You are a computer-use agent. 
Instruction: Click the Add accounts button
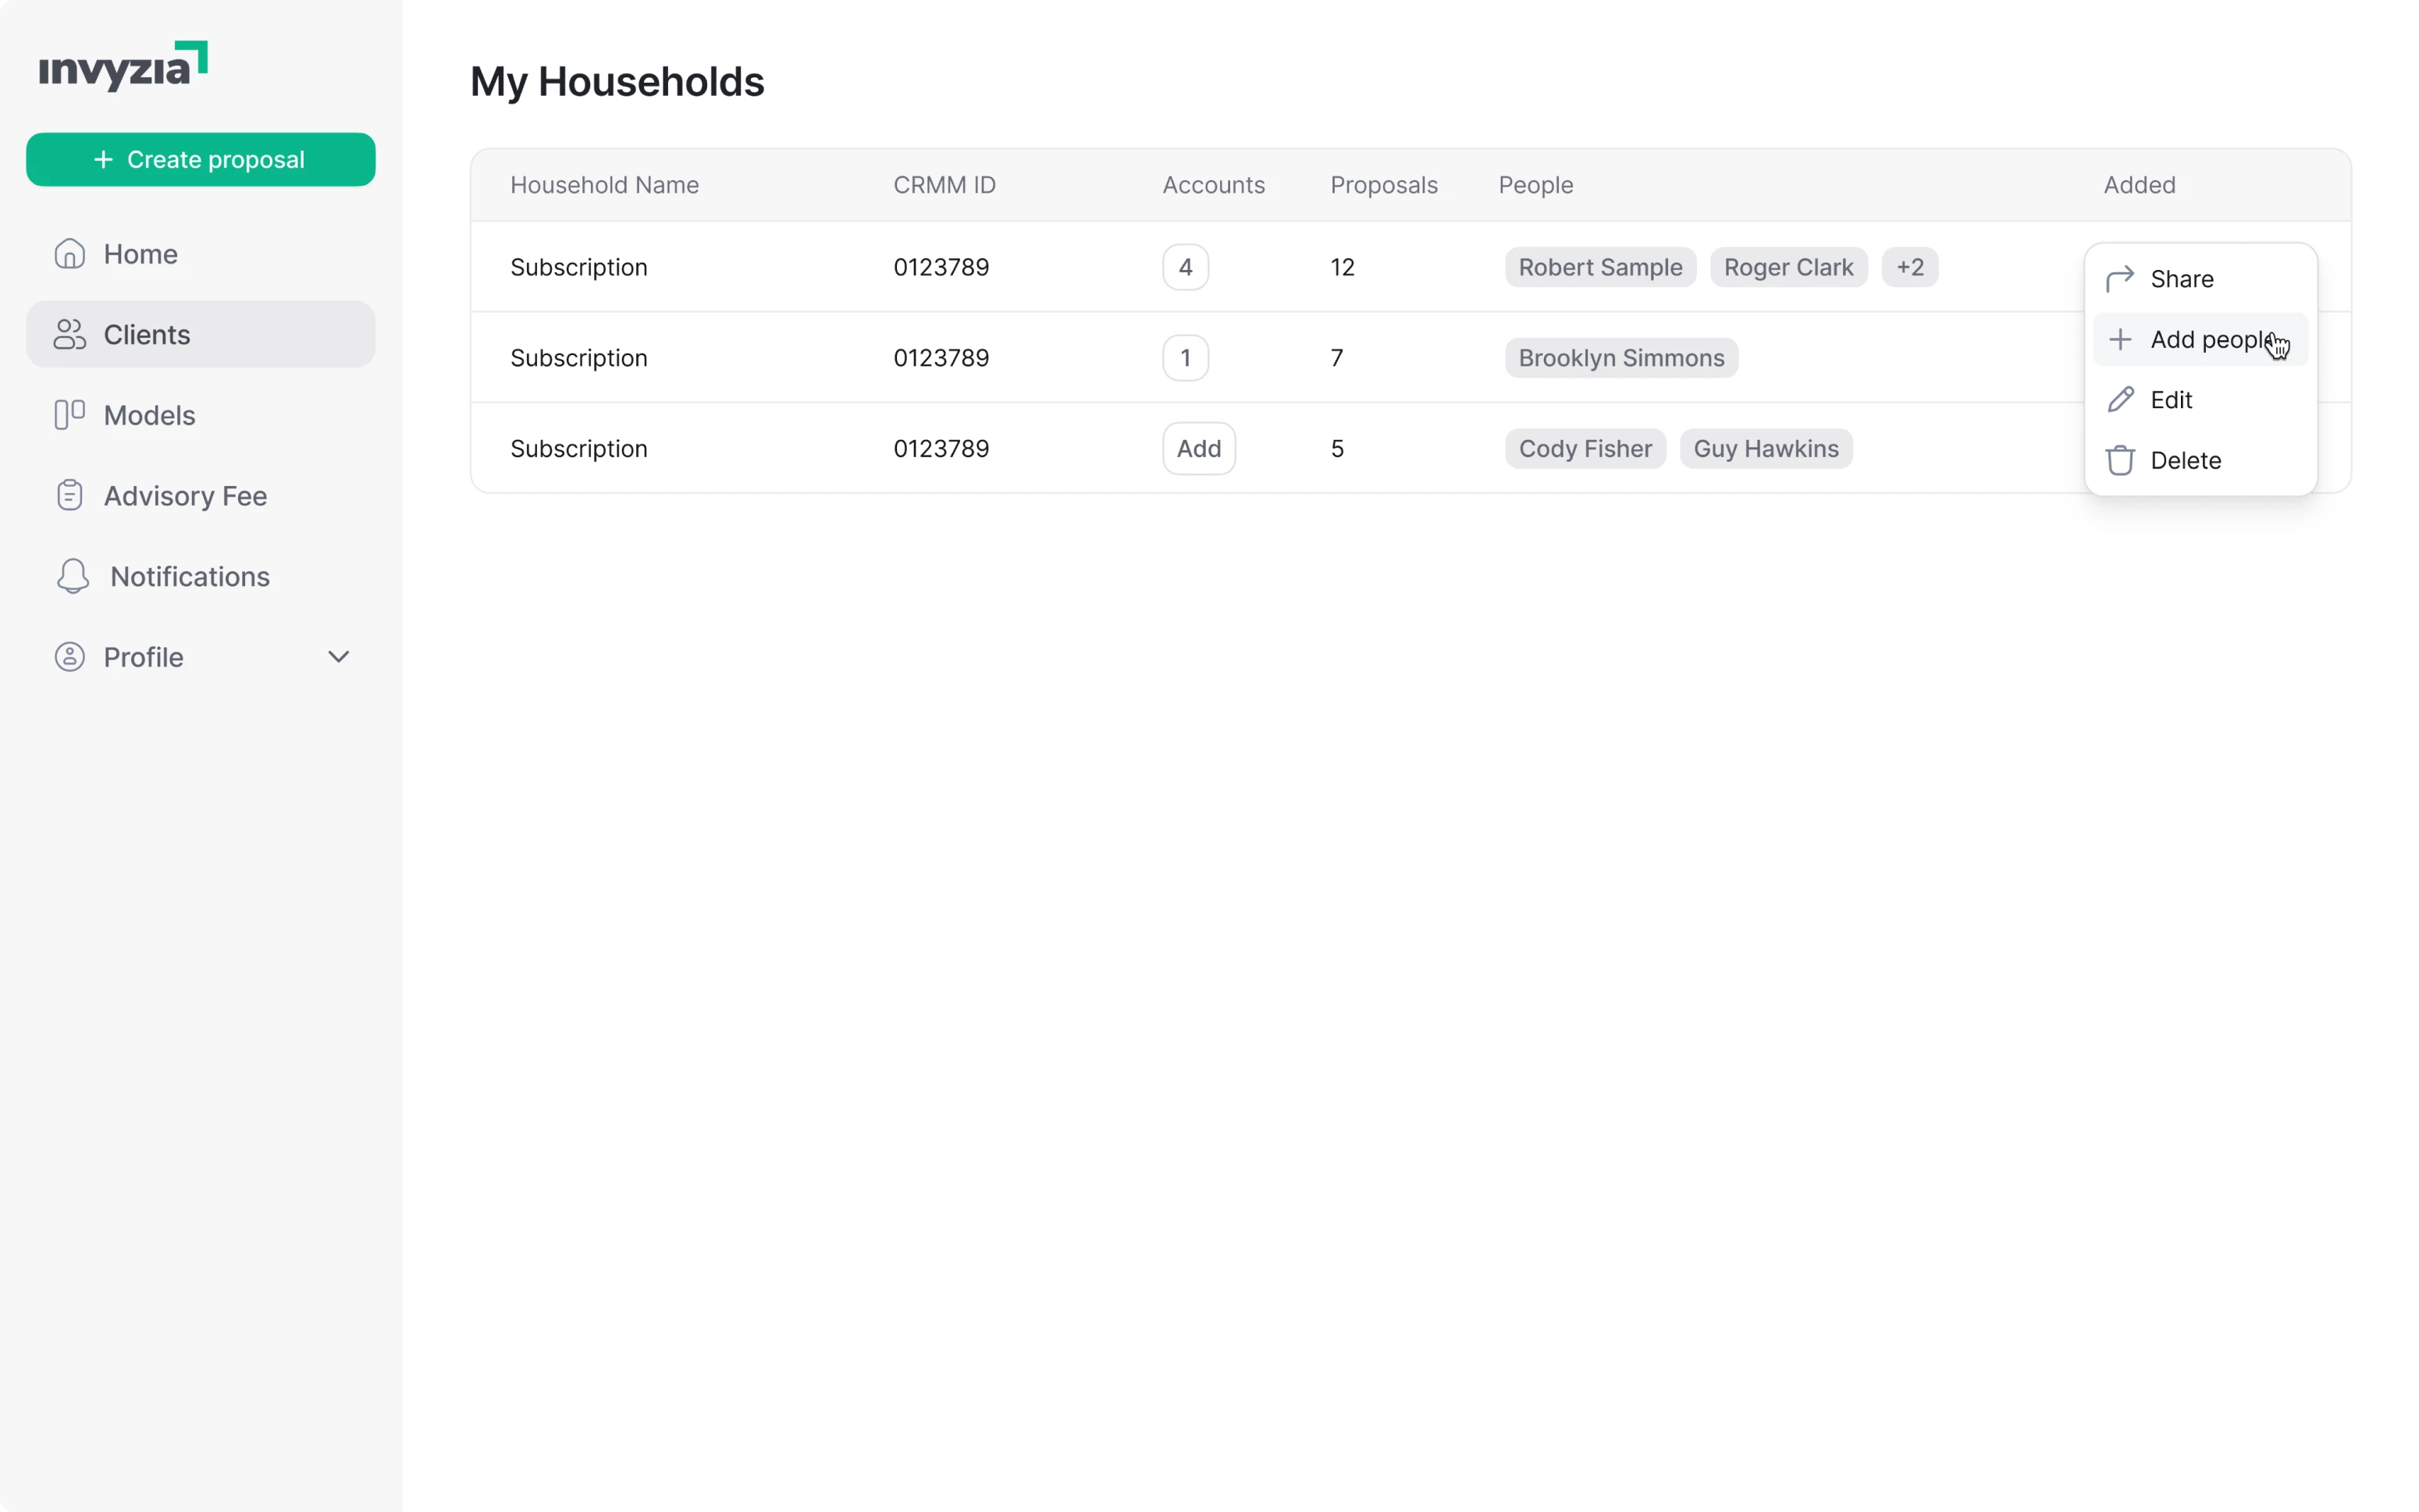tap(1198, 448)
